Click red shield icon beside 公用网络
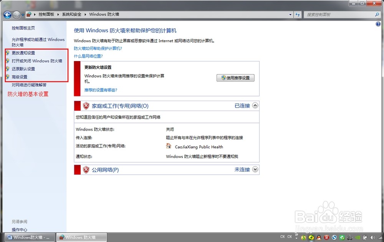Viewport: 384px width, 242px height. click(86, 170)
